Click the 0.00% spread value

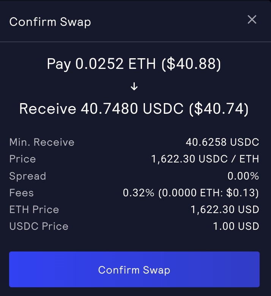[243, 176]
